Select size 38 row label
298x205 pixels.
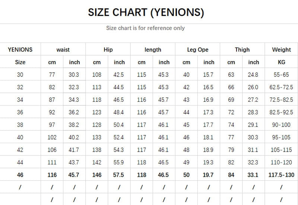tap(20, 125)
